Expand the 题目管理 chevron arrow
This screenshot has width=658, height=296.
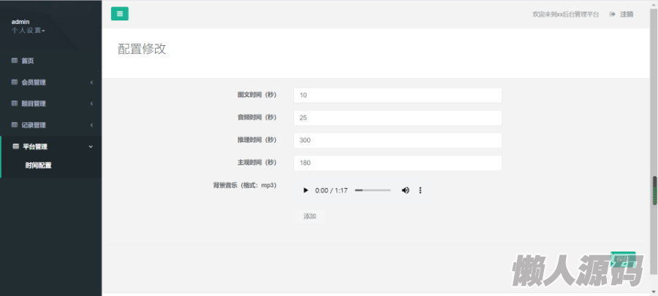tap(91, 104)
